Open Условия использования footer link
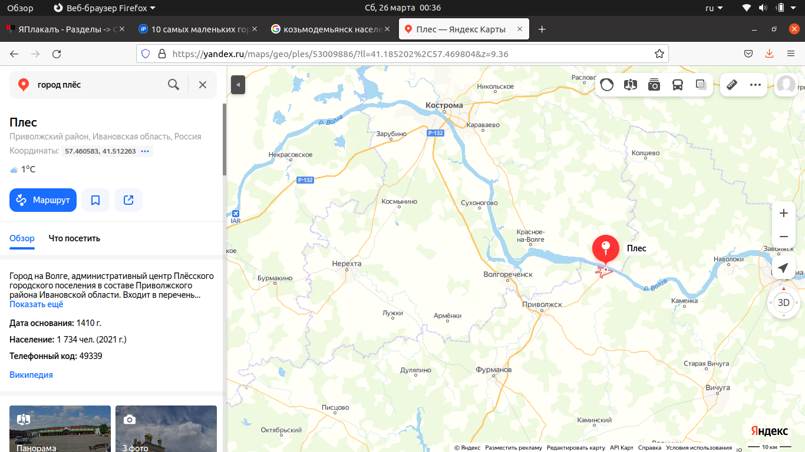Viewport: 805px width, 452px height. 699,448
